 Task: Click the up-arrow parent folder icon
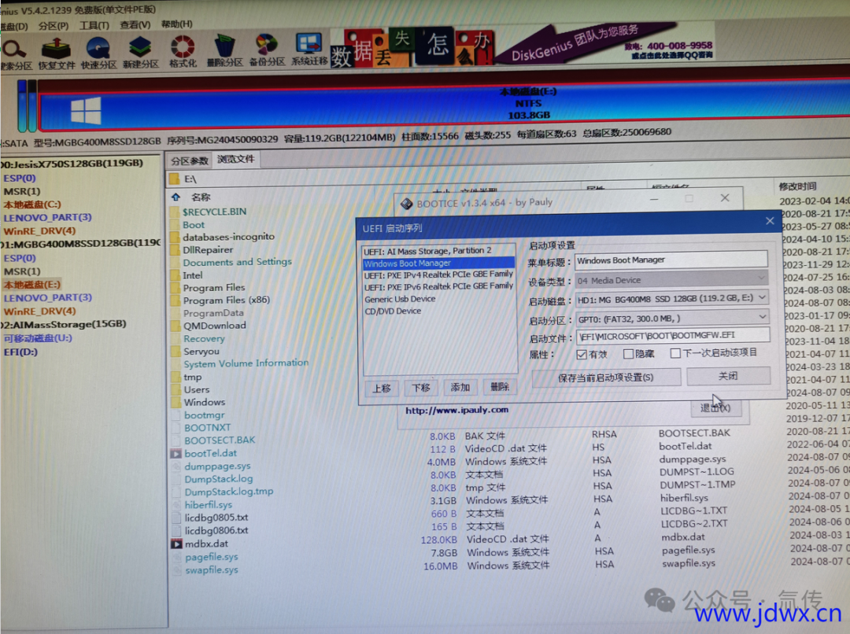click(x=176, y=197)
